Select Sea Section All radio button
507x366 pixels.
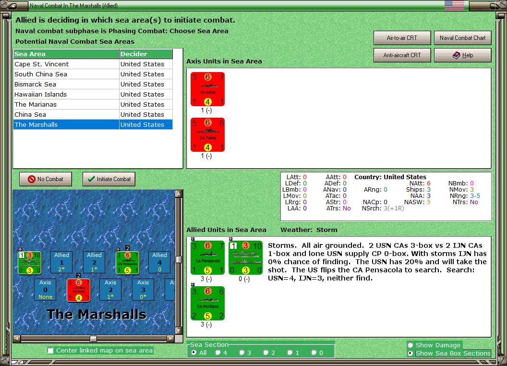click(194, 353)
